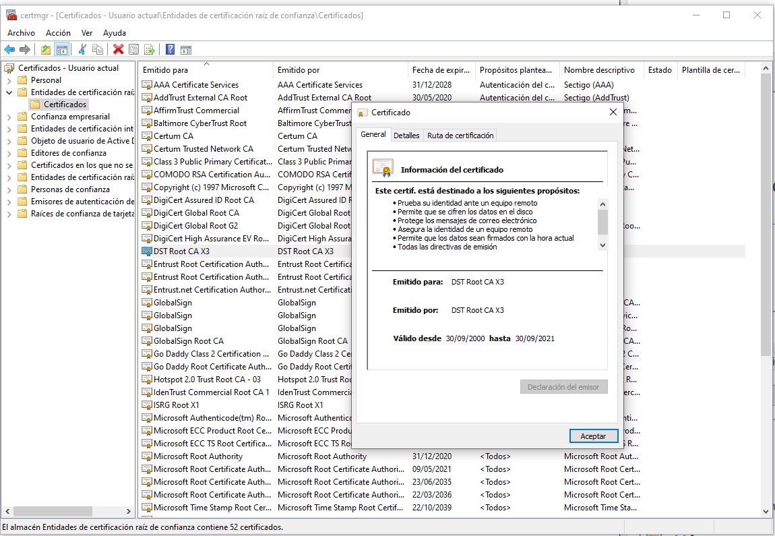Click the red Delete X icon

pyautogui.click(x=118, y=49)
